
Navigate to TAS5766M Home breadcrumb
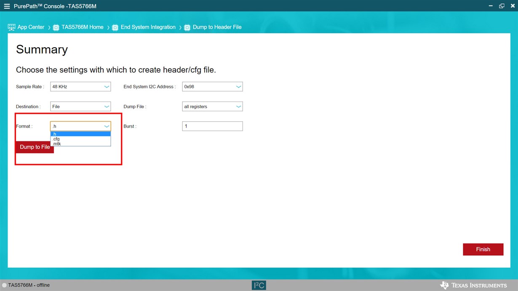[83, 27]
